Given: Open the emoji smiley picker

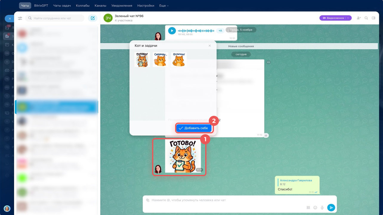Looking at the screenshot, I should (315, 208).
